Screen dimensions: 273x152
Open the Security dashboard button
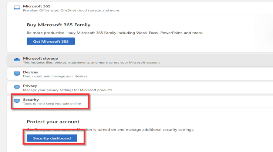(52, 138)
